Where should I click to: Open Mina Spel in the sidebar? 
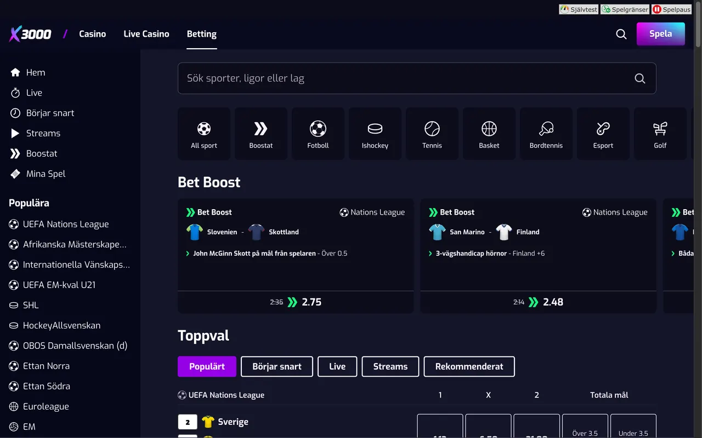click(x=38, y=174)
